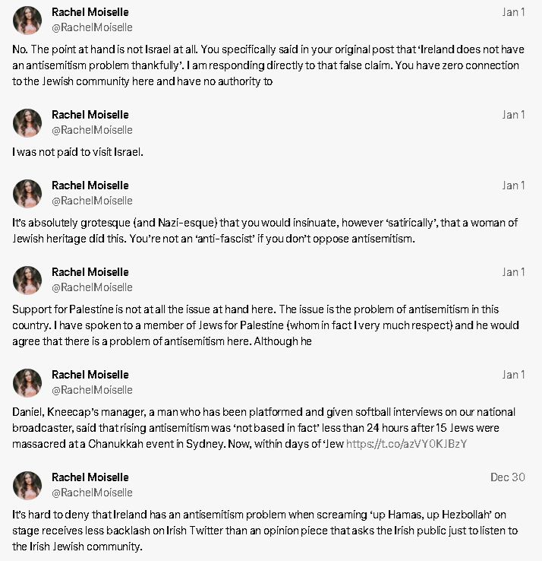Screen dimensions: 542x561
Task: Open @RachelMoiselle handle on first tweet
Action: pos(92,27)
